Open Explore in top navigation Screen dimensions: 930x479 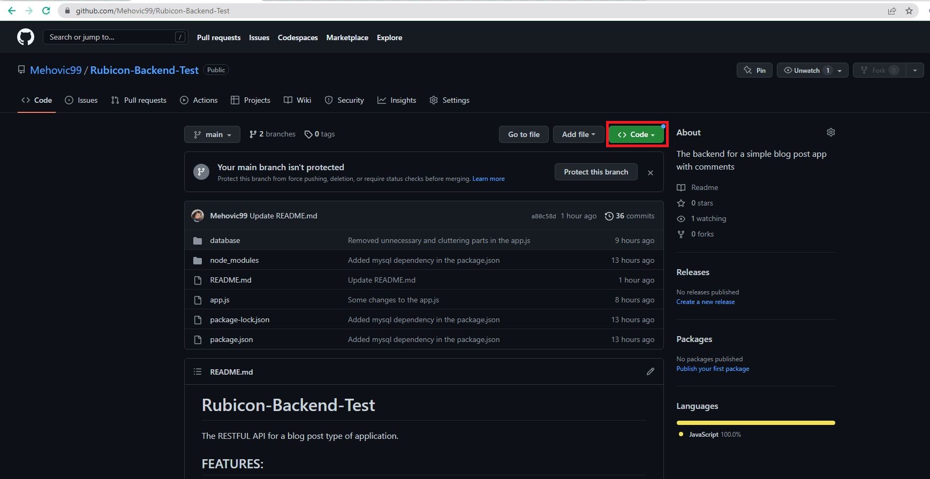(x=389, y=37)
